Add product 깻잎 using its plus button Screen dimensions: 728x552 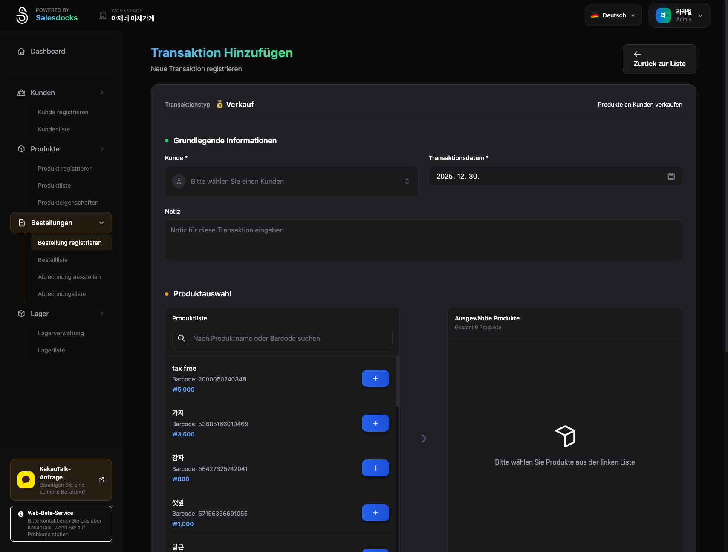[x=375, y=513]
